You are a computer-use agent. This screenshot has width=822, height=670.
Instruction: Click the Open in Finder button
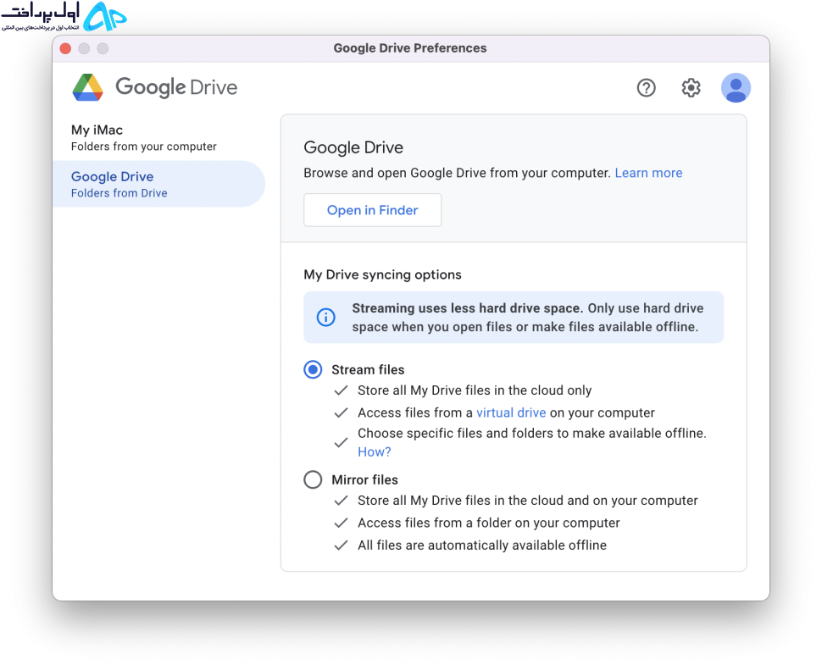[x=372, y=210]
